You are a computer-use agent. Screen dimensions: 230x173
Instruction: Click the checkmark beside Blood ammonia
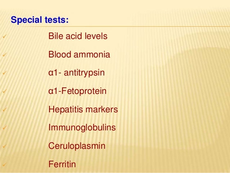[5, 55]
